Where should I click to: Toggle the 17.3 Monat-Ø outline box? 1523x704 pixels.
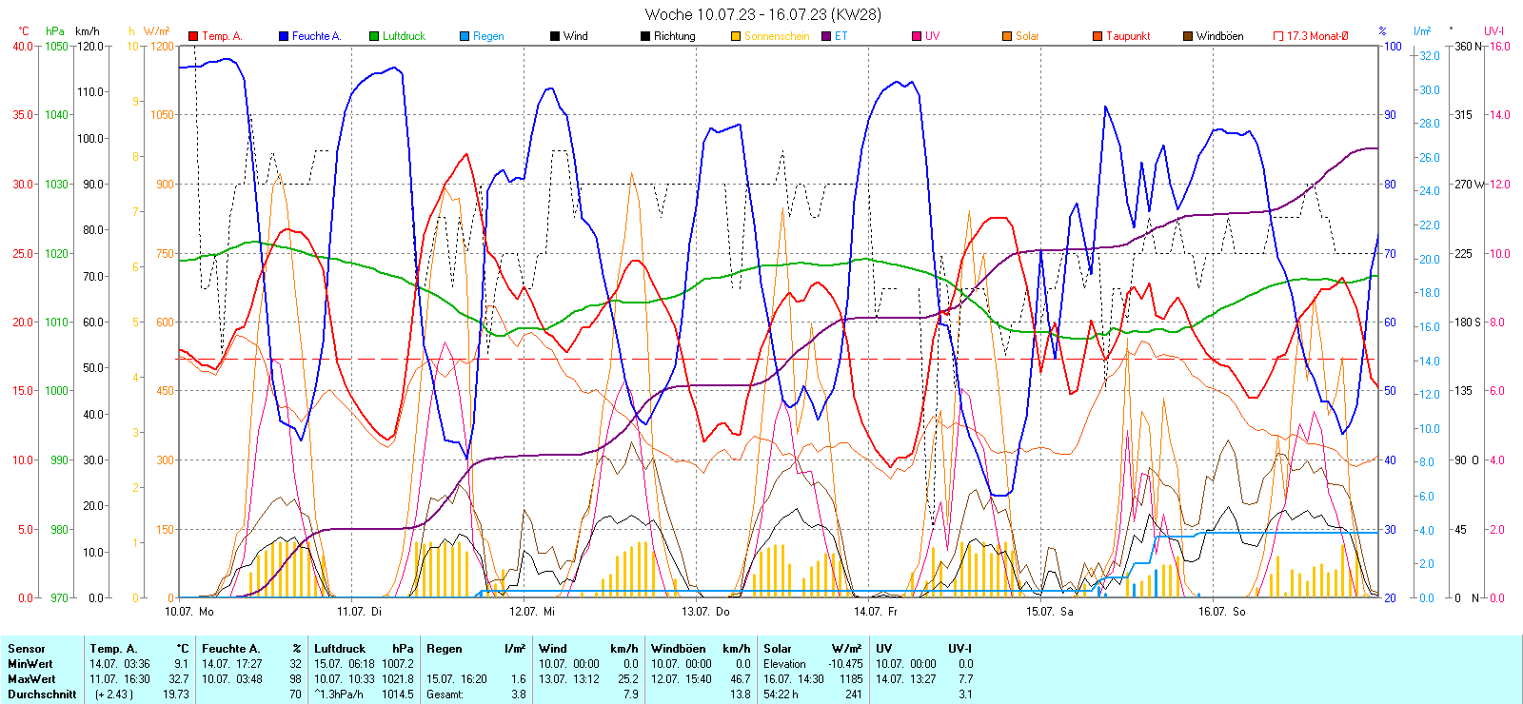[1278, 36]
